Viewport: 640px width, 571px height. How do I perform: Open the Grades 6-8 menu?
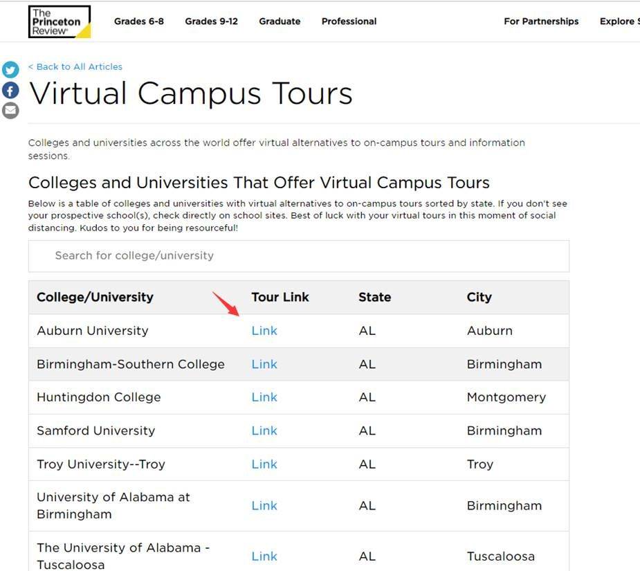pyautogui.click(x=139, y=21)
